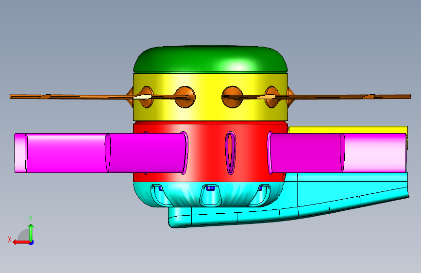Select the right magenta cylinder arm
Image resolution: width=421 pixels, height=273 pixels.
337,153
